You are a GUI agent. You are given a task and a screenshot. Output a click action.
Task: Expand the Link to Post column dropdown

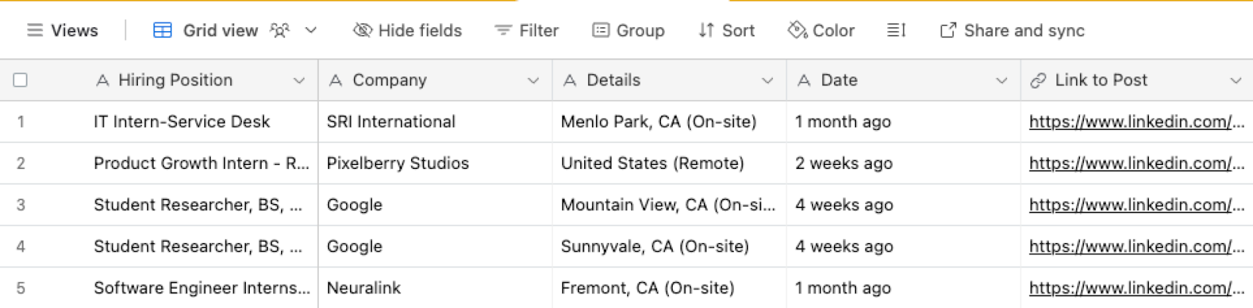[x=1236, y=81]
